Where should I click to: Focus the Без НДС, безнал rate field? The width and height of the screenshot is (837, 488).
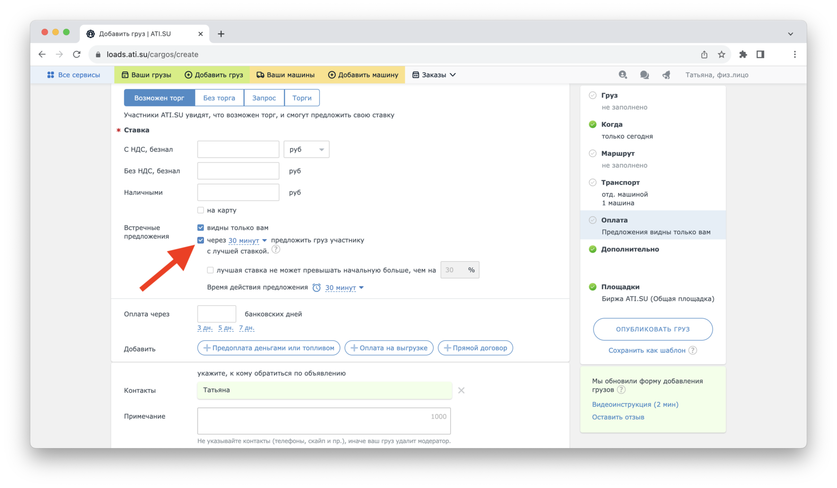tap(238, 171)
